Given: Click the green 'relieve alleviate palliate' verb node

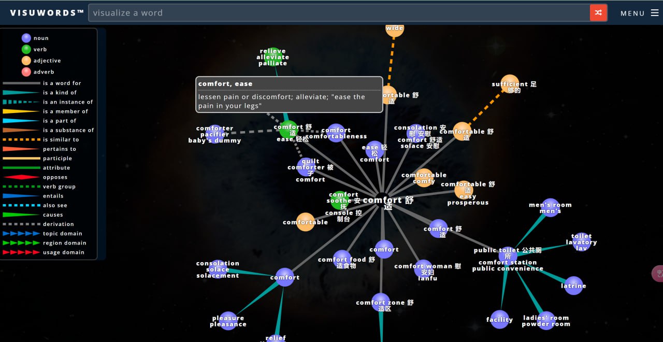Looking at the screenshot, I should click(273, 56).
